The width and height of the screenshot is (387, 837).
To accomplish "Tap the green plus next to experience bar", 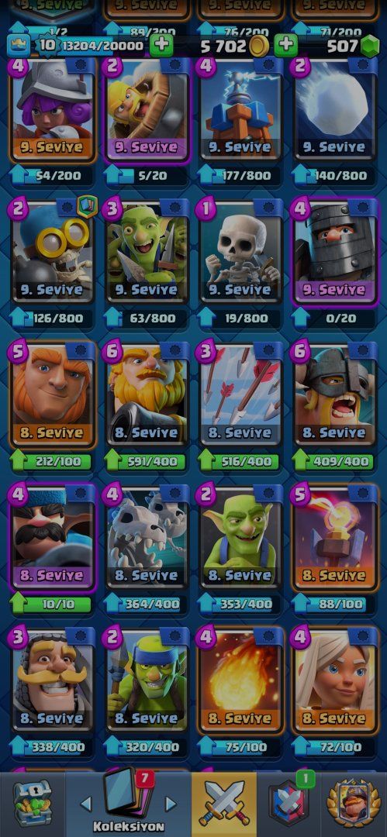I will tap(161, 46).
